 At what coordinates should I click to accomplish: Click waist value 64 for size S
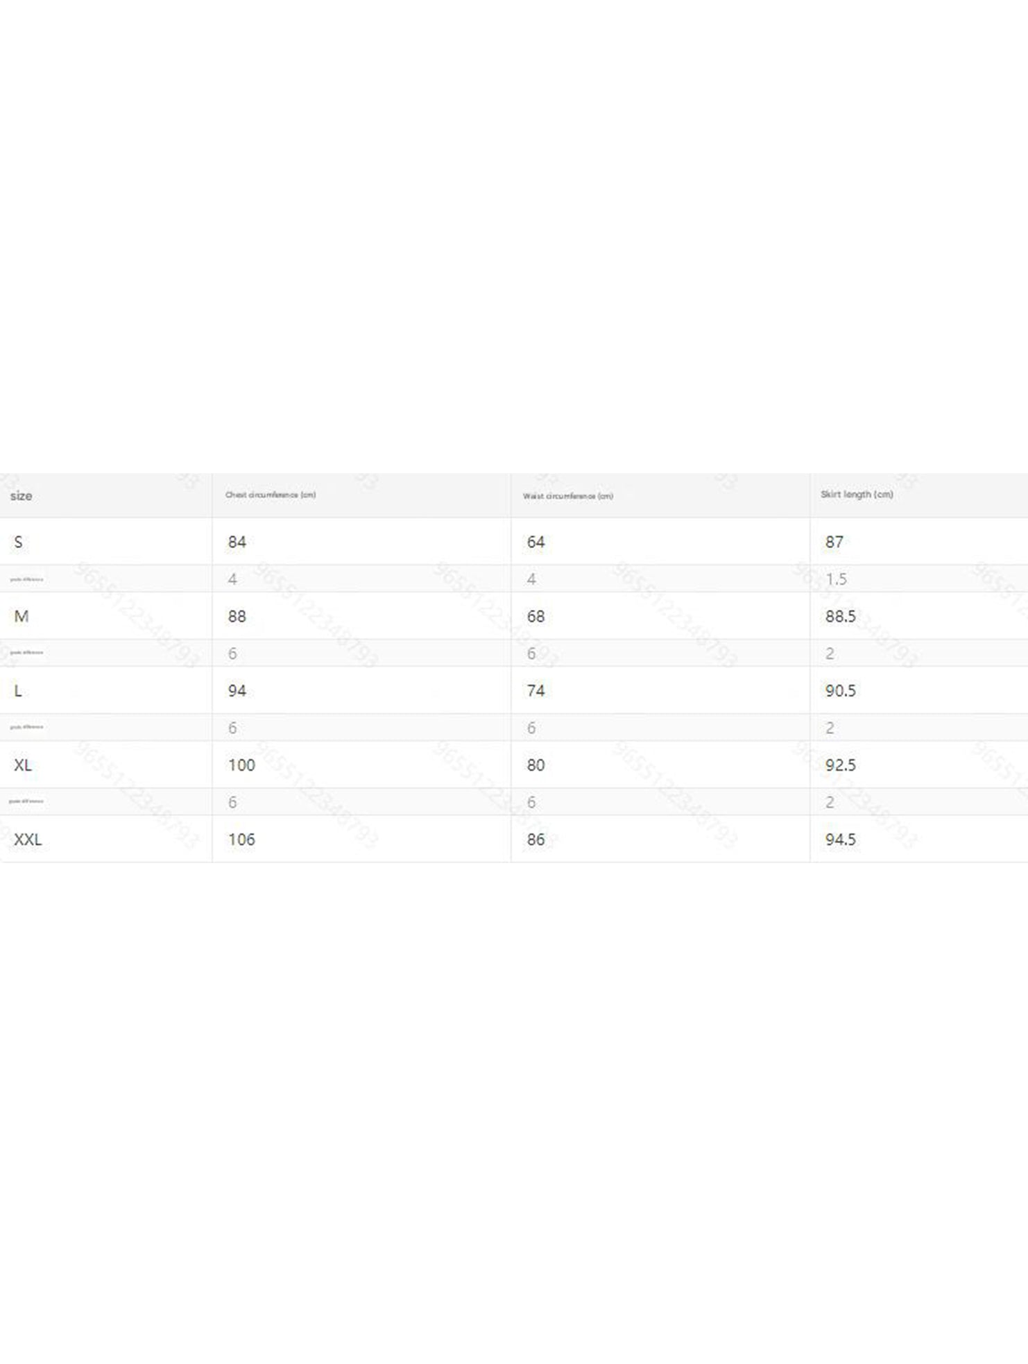pyautogui.click(x=536, y=542)
